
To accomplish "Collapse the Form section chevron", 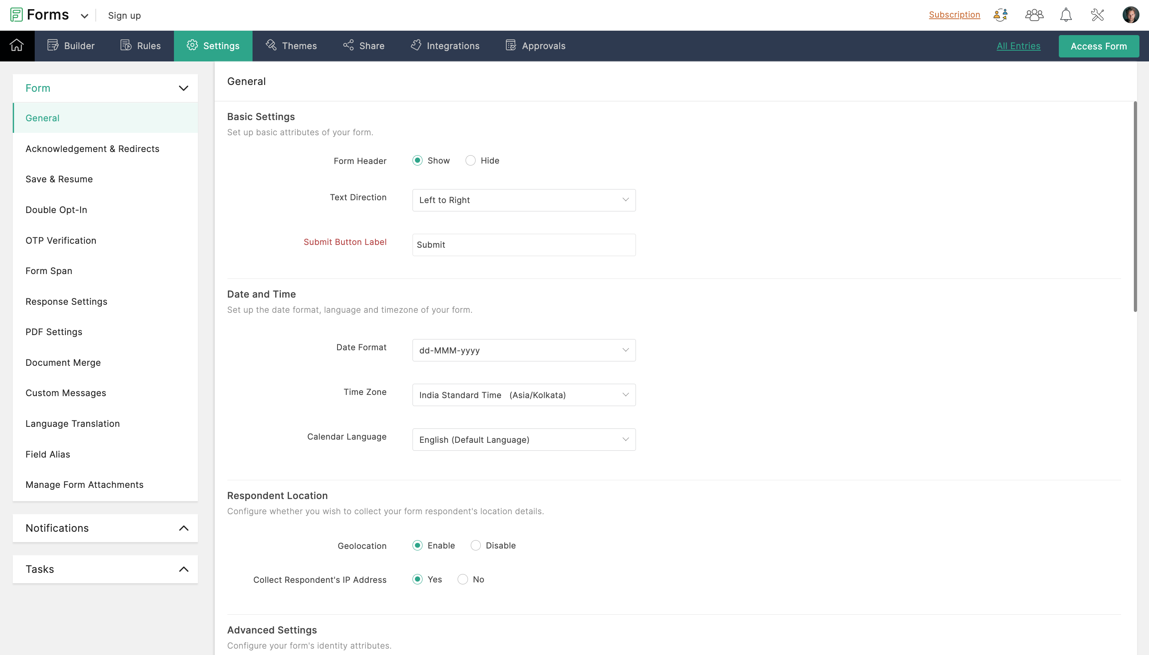I will pos(184,88).
